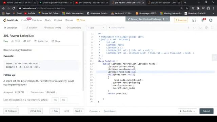This screenshot has width=217, height=122.
Task: Reload the page
Action: pos(14,8)
